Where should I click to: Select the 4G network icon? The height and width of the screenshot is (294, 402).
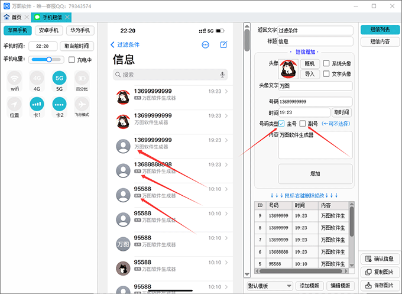tap(37, 78)
